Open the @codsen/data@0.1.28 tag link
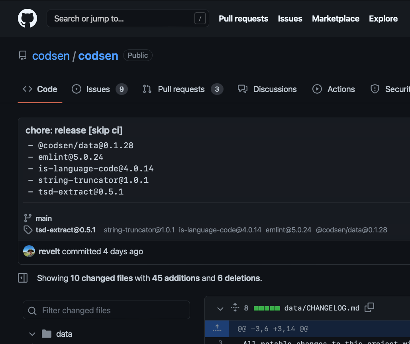410x344 pixels. coord(351,230)
